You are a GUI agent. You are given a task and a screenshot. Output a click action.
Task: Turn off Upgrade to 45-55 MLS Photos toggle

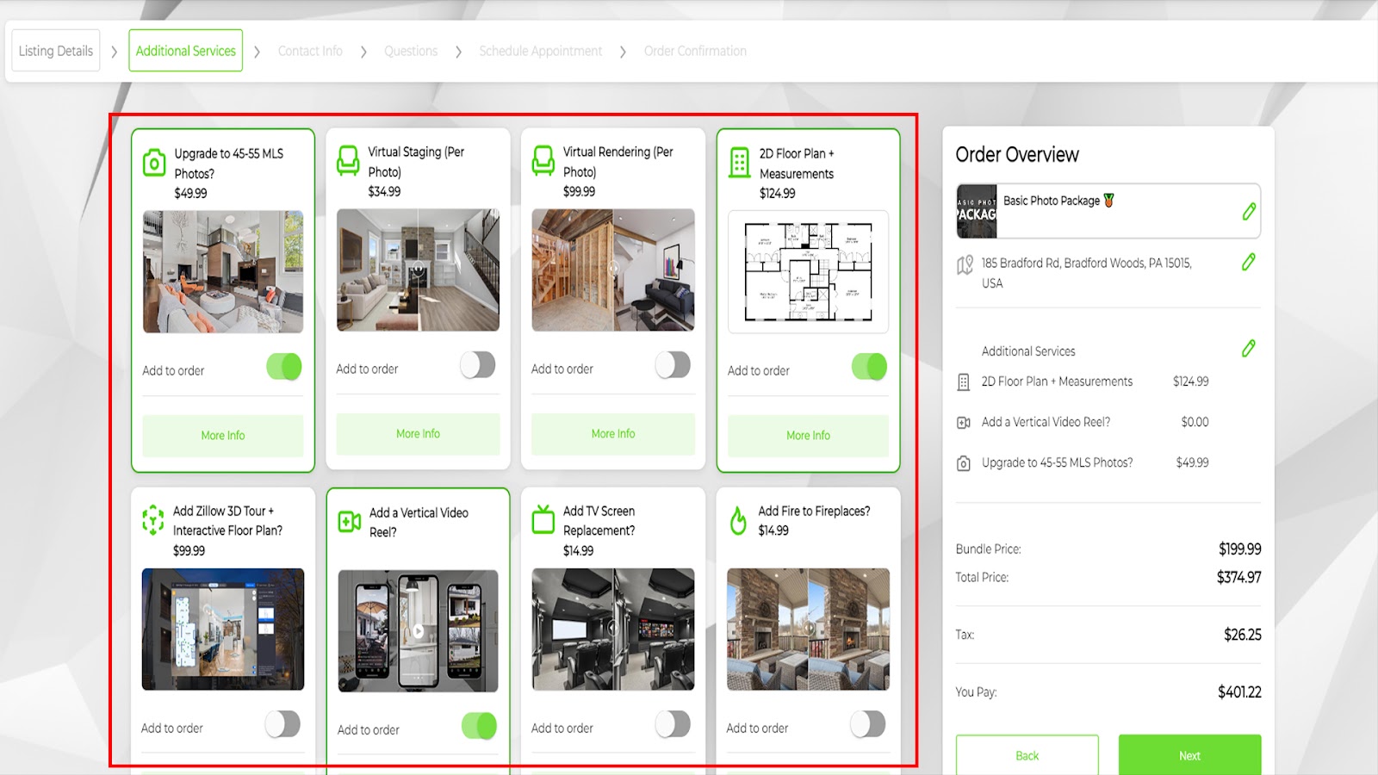(284, 367)
